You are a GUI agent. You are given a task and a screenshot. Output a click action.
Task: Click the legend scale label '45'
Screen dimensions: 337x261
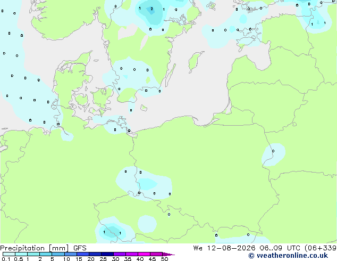pyautogui.click(x=152, y=259)
